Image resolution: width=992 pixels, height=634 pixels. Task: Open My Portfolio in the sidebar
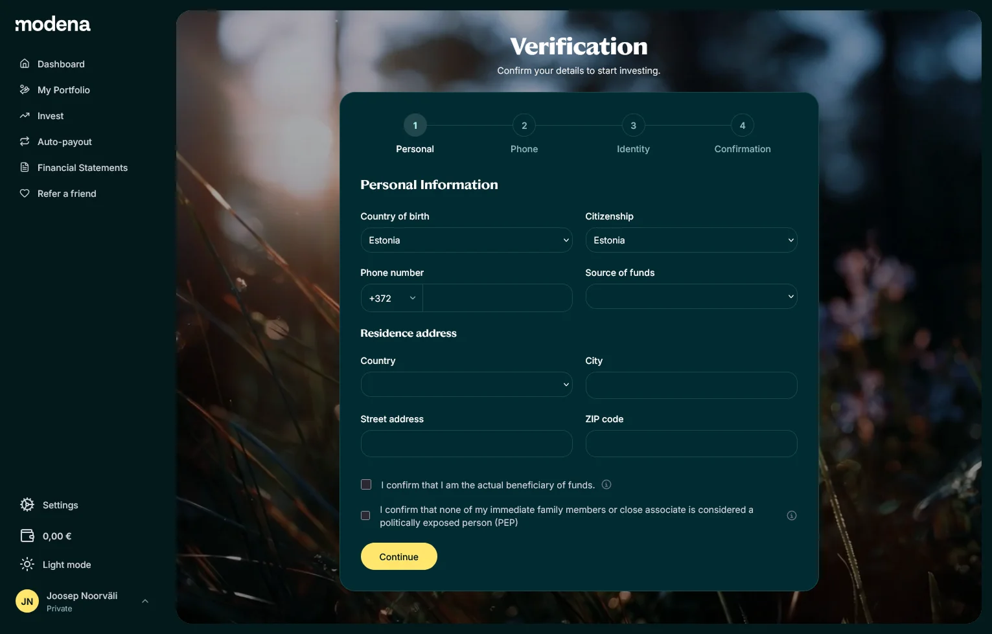tap(63, 90)
